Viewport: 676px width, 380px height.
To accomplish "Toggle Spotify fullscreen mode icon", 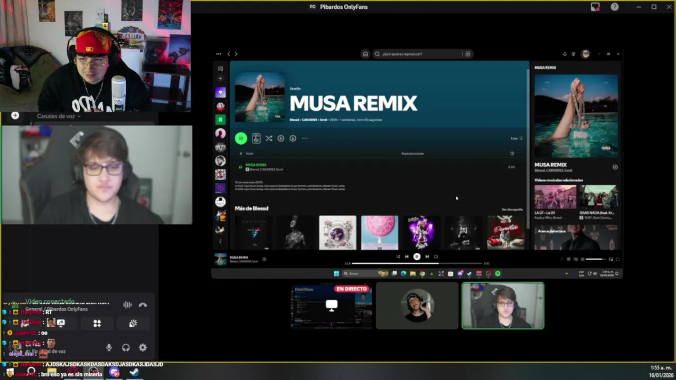I will pos(617,259).
